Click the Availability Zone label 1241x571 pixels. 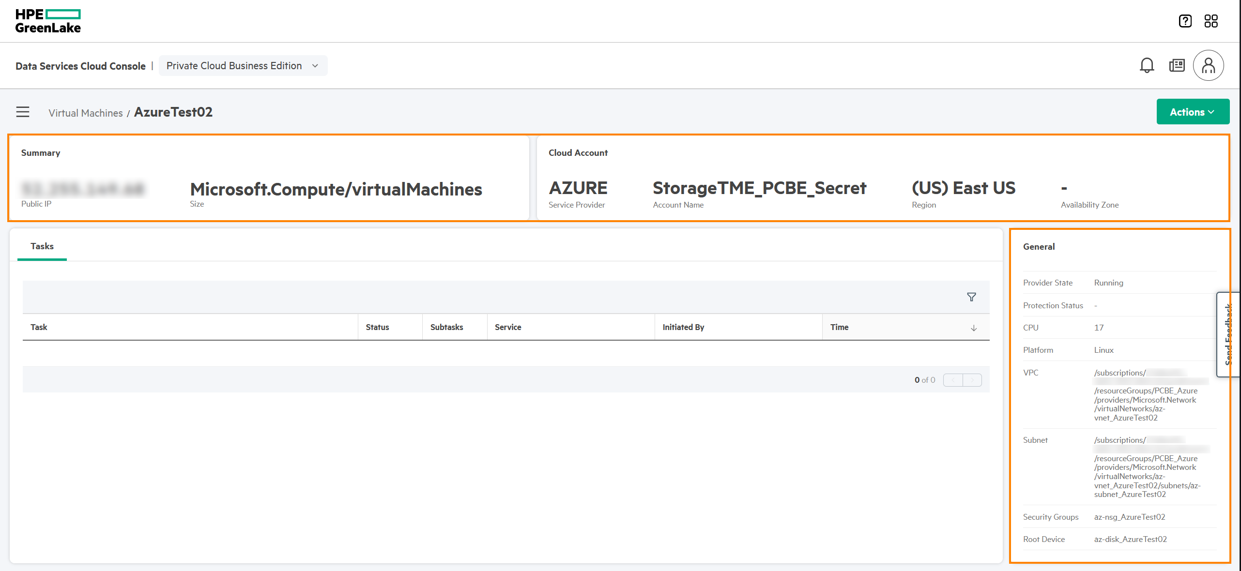pos(1090,205)
